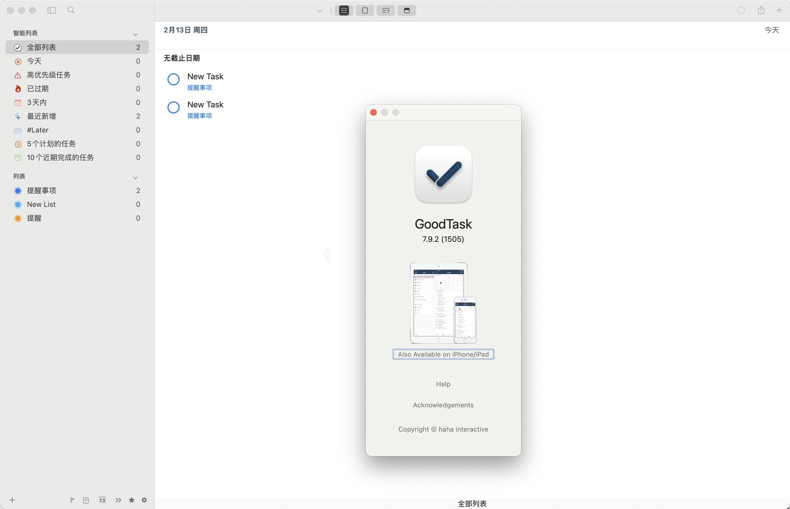The height and width of the screenshot is (509, 790).
Task: Open the 高优先级任务 smart list
Action: 77,75
